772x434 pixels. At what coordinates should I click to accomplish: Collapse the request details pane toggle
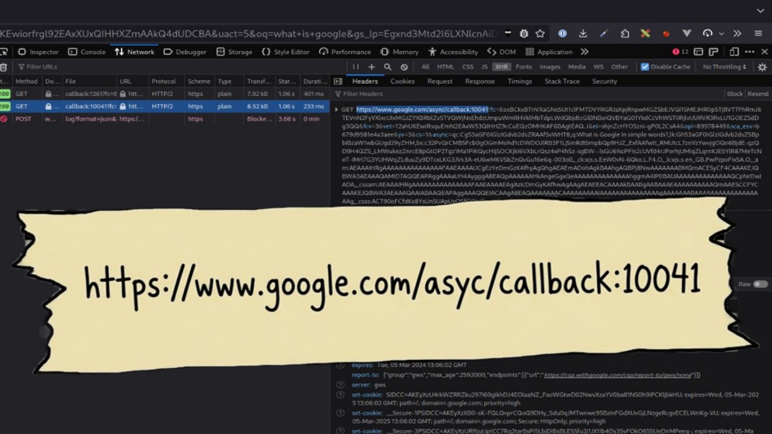pos(338,82)
